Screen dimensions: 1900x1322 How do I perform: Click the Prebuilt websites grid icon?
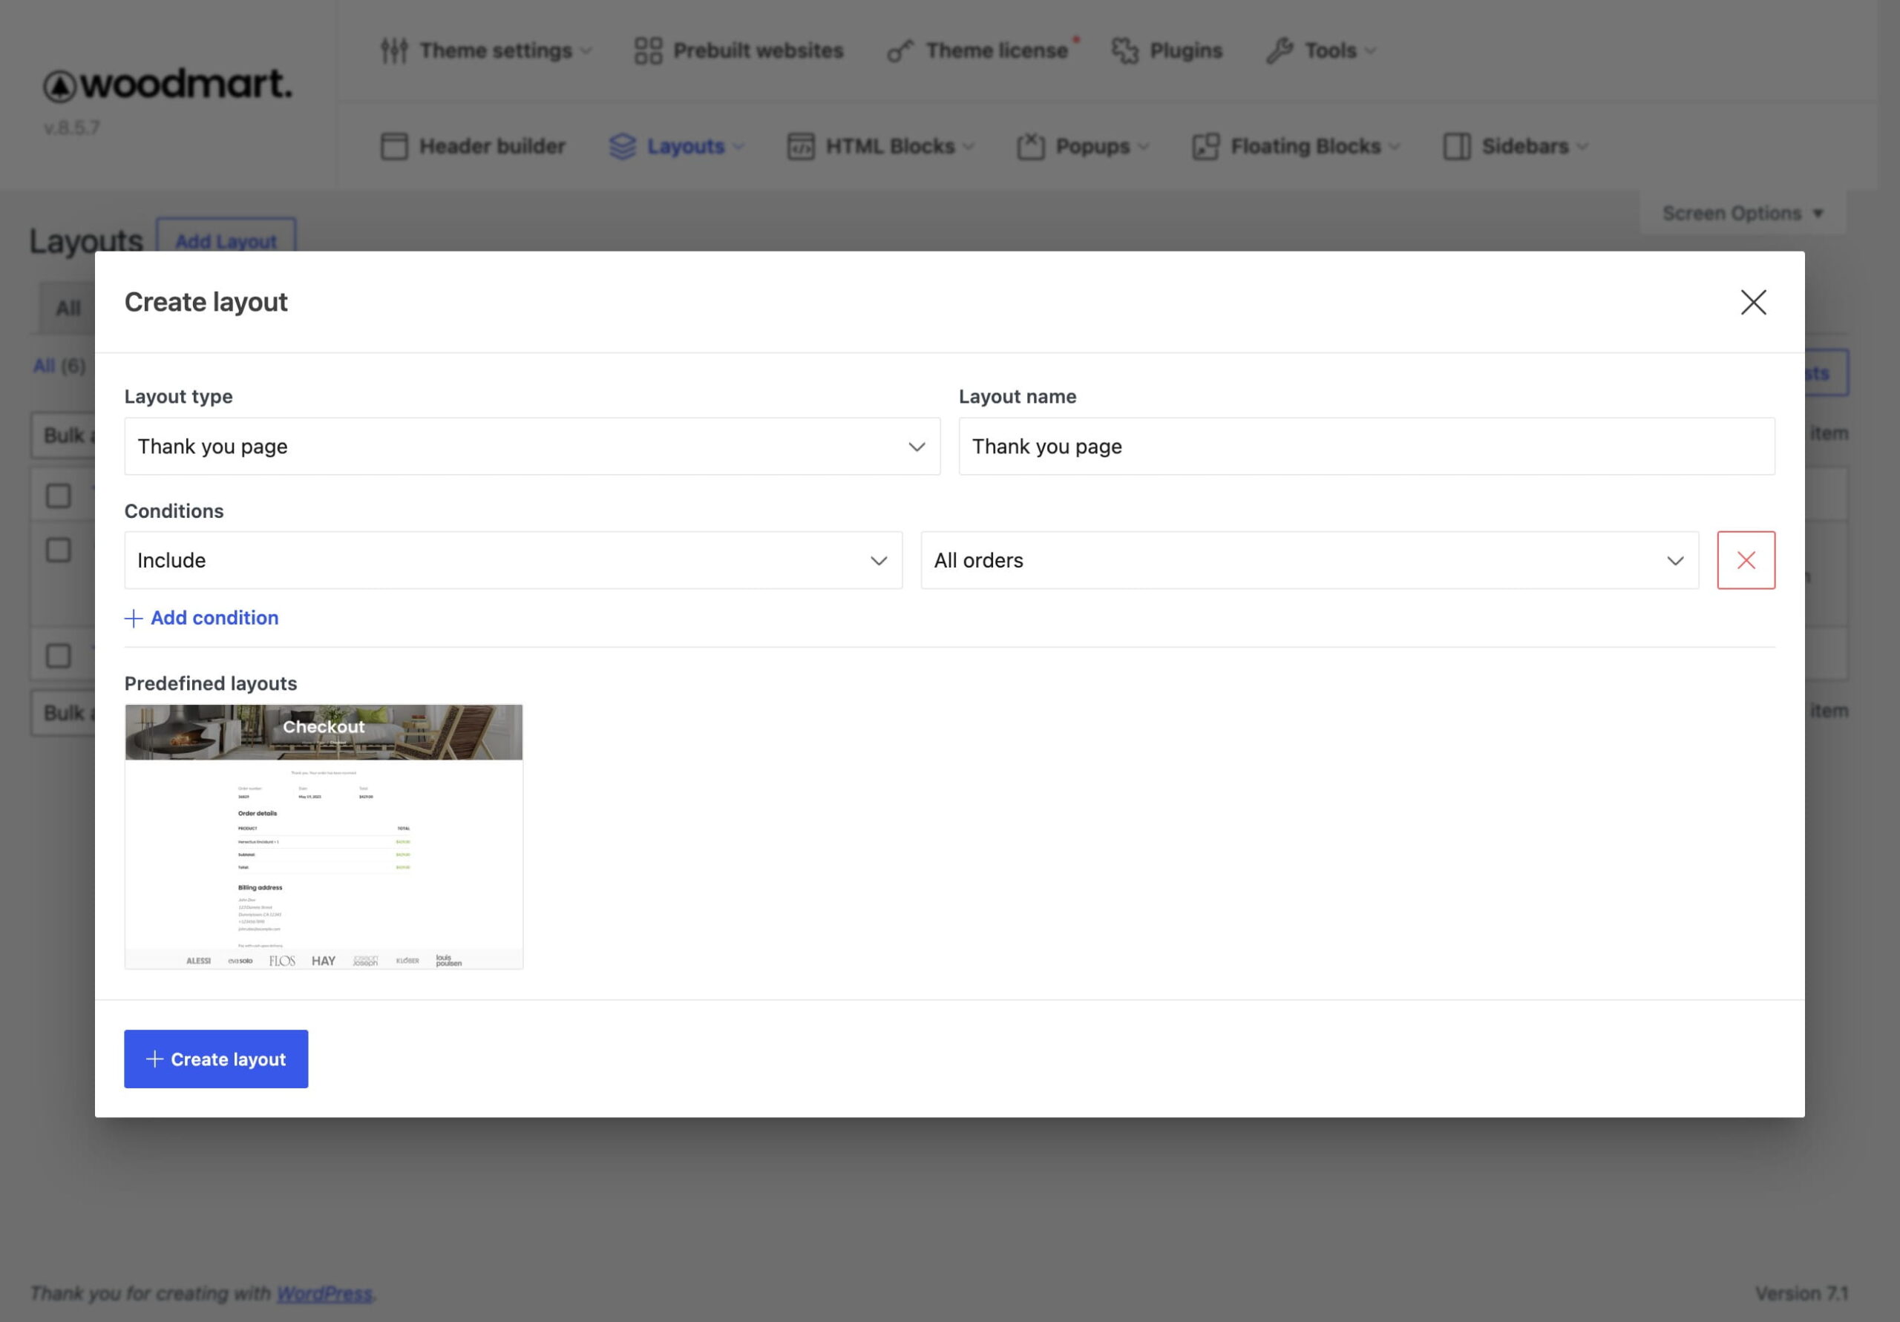point(648,50)
